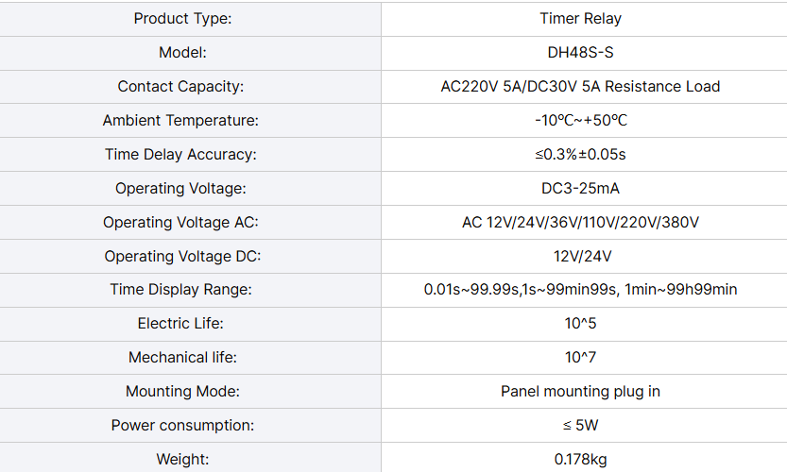Click the -10℃~+50℃ temperature value

coord(581,121)
